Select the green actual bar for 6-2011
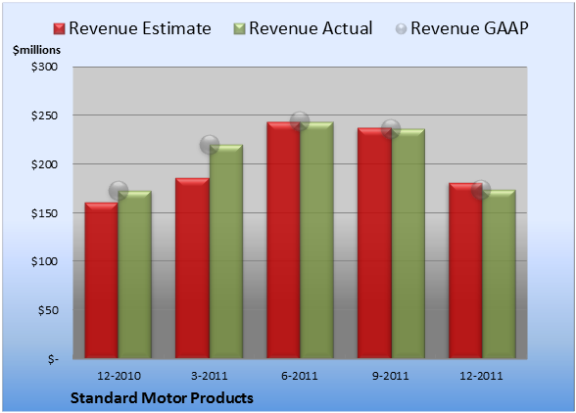Image resolution: width=576 pixels, height=413 pixels. click(x=316, y=240)
